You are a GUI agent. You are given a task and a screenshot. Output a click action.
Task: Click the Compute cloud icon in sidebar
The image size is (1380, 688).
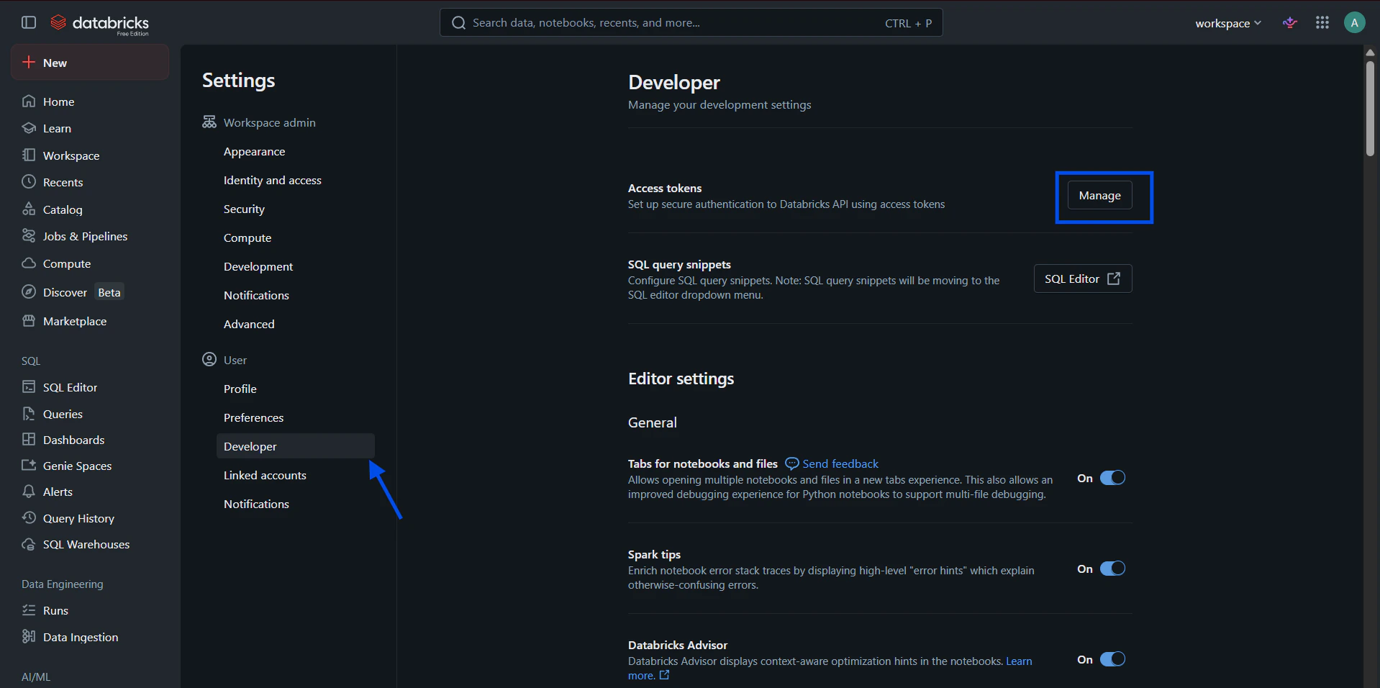(x=29, y=263)
